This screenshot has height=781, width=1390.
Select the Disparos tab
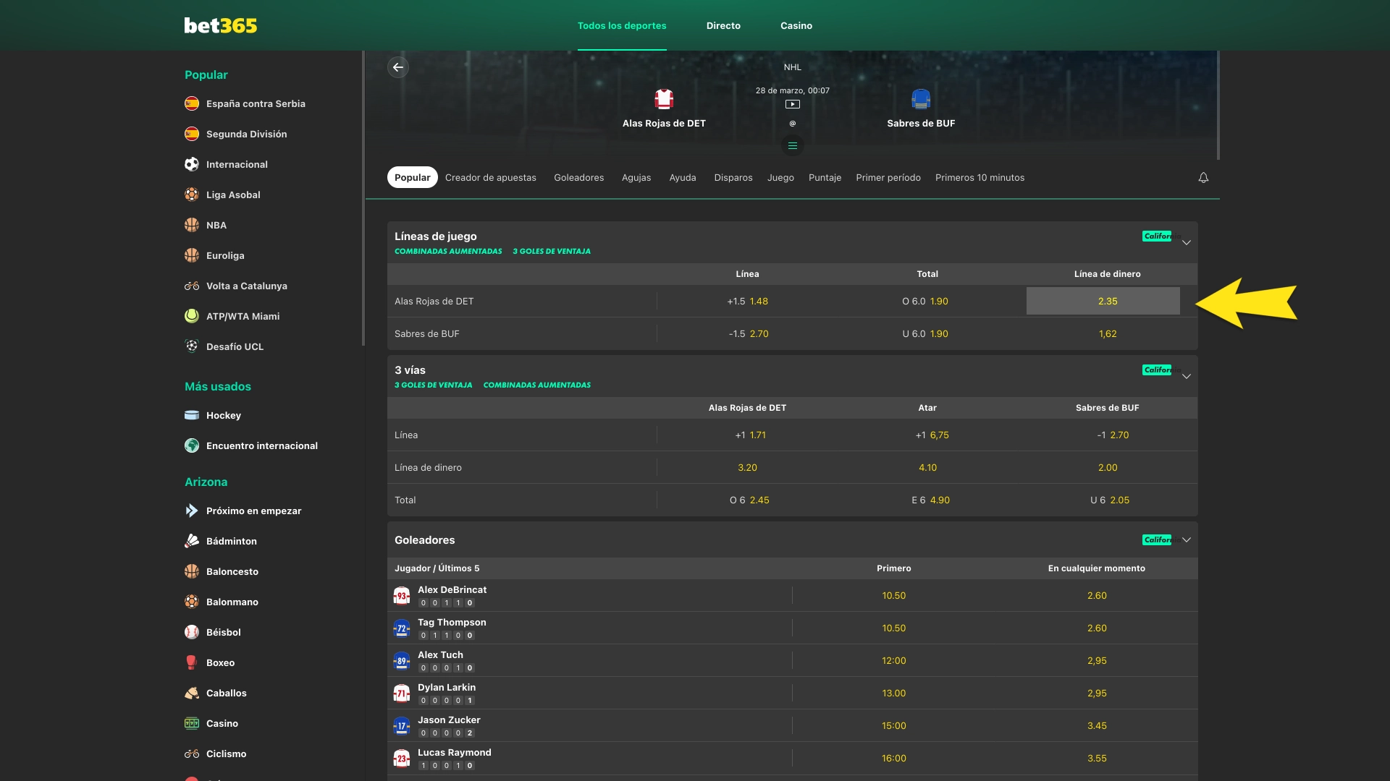(x=733, y=177)
